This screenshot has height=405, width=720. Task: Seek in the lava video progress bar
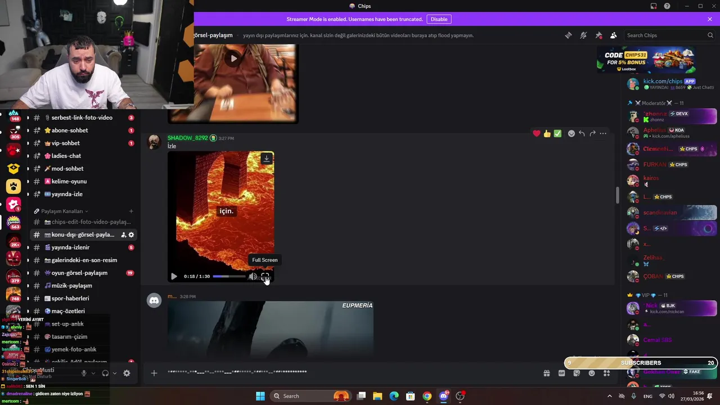(229, 276)
